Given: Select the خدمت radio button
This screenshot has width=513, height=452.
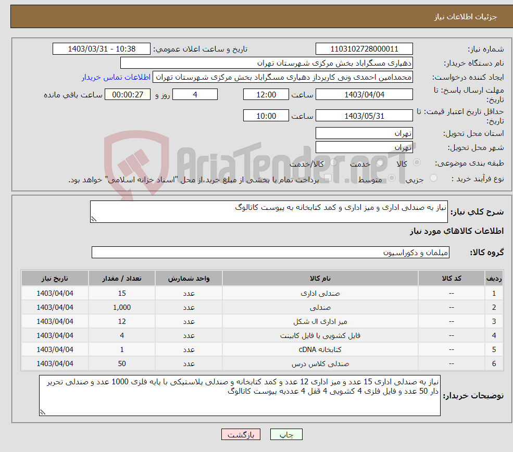Looking at the screenshot, I should point(380,162).
